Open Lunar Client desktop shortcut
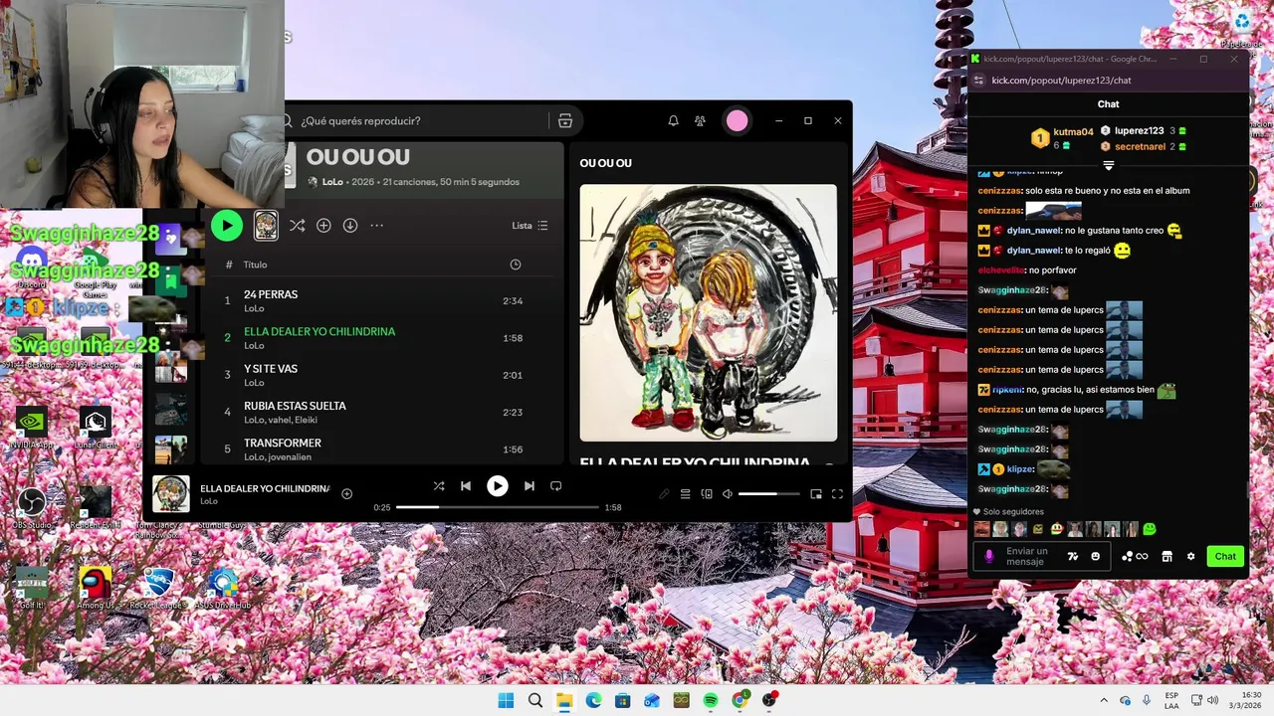The width and height of the screenshot is (1274, 716). coord(96,428)
